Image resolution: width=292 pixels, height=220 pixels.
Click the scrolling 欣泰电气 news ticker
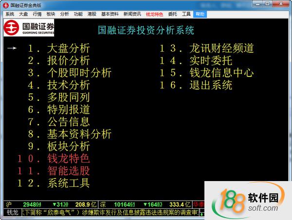[110, 213]
